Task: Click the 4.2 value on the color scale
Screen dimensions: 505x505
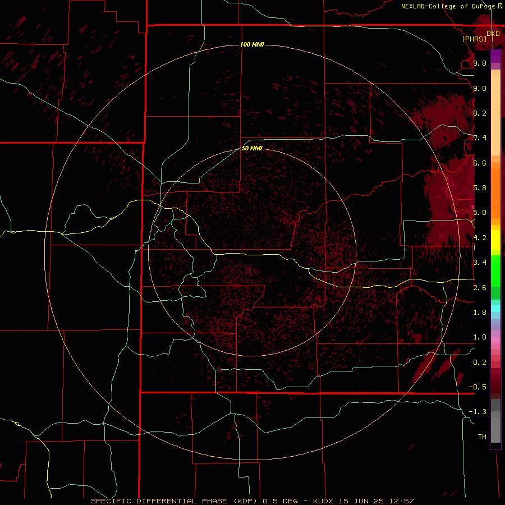Action: click(x=480, y=238)
